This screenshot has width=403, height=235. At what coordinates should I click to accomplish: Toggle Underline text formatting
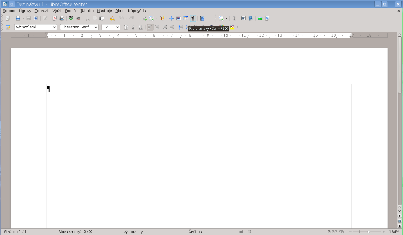point(141,27)
